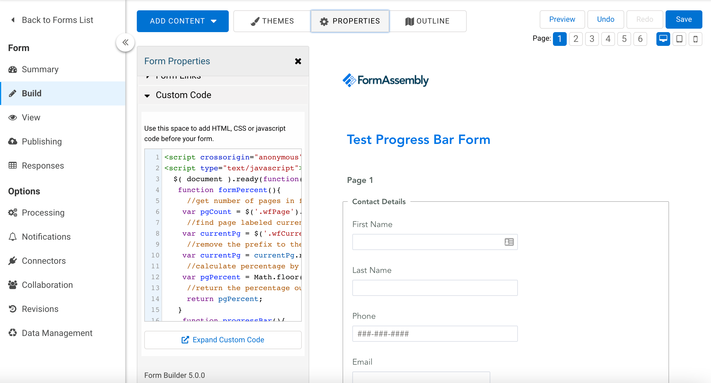
Task: Switch to mobile phone preview mode
Action: click(695, 39)
